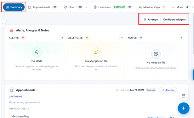194x118 pixels.
Task: Click the blue floating plus button
Action: pos(184,108)
